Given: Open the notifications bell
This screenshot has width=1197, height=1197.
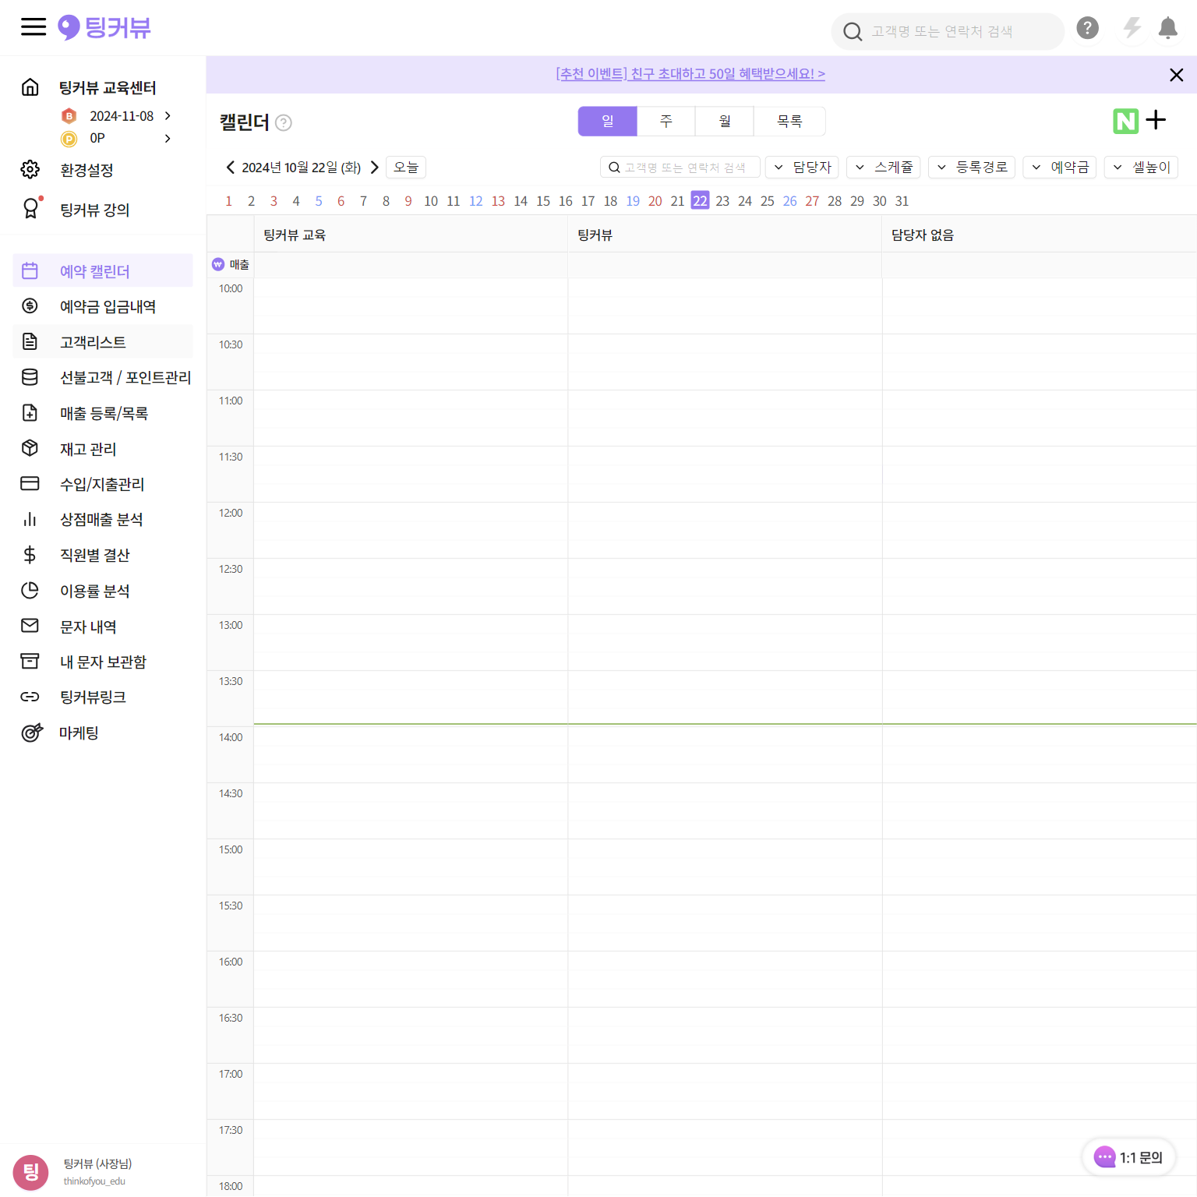Looking at the screenshot, I should coord(1167,28).
